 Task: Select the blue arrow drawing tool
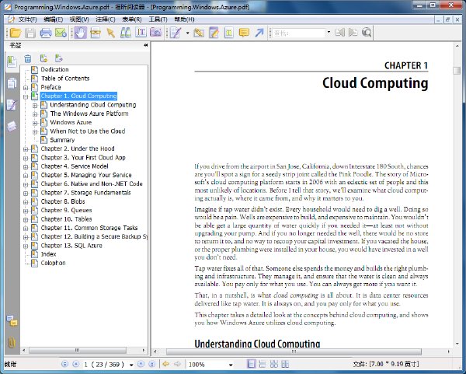point(259,33)
